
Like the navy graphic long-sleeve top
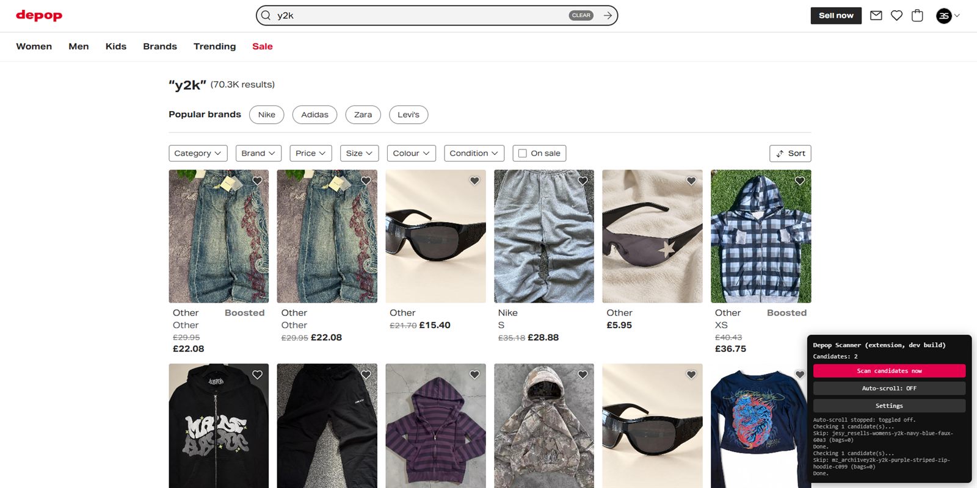tap(800, 375)
